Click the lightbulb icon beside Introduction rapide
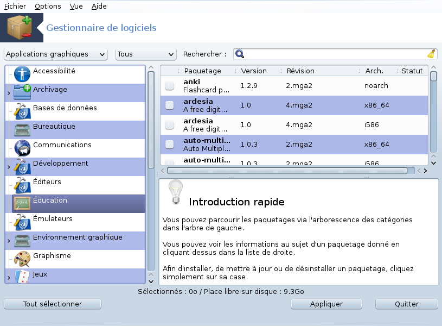Screen dimensions: 442x326 pos(176,192)
